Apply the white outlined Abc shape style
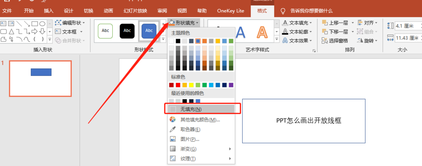Viewport: 422px width, 166px height. tap(105, 31)
